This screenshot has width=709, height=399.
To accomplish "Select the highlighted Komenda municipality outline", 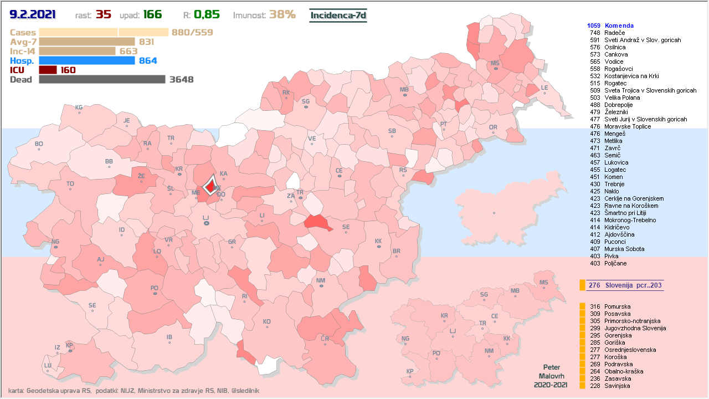I will pyautogui.click(x=210, y=185).
